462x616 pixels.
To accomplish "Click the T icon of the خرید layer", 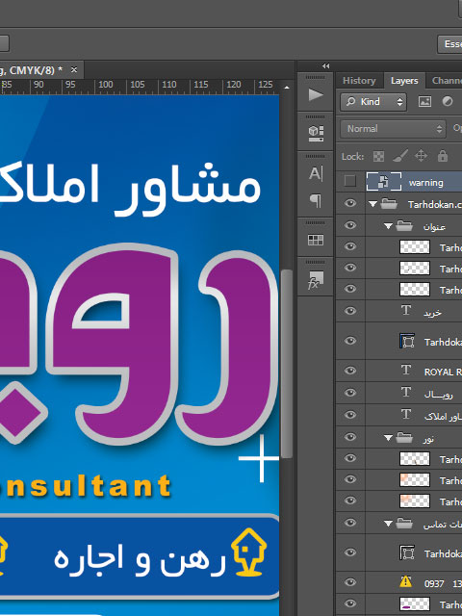I will point(406,311).
